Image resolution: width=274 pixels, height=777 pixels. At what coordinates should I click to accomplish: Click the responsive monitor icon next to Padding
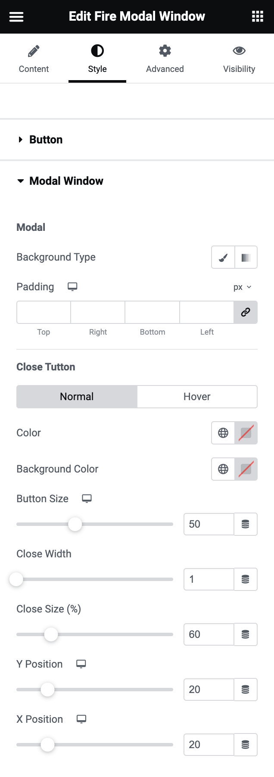[72, 286]
